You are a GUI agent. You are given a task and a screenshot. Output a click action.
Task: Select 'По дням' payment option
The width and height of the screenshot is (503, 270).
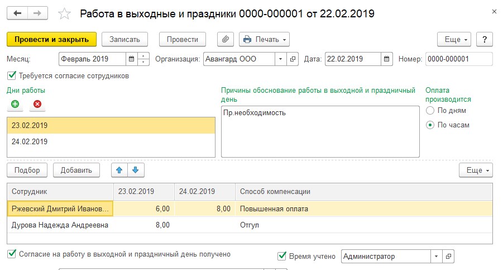pyautogui.click(x=430, y=110)
